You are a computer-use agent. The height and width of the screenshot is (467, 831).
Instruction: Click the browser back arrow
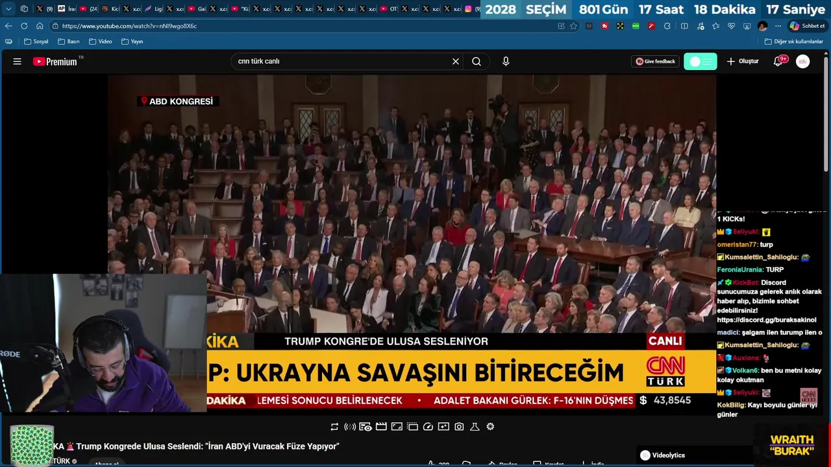click(x=8, y=26)
